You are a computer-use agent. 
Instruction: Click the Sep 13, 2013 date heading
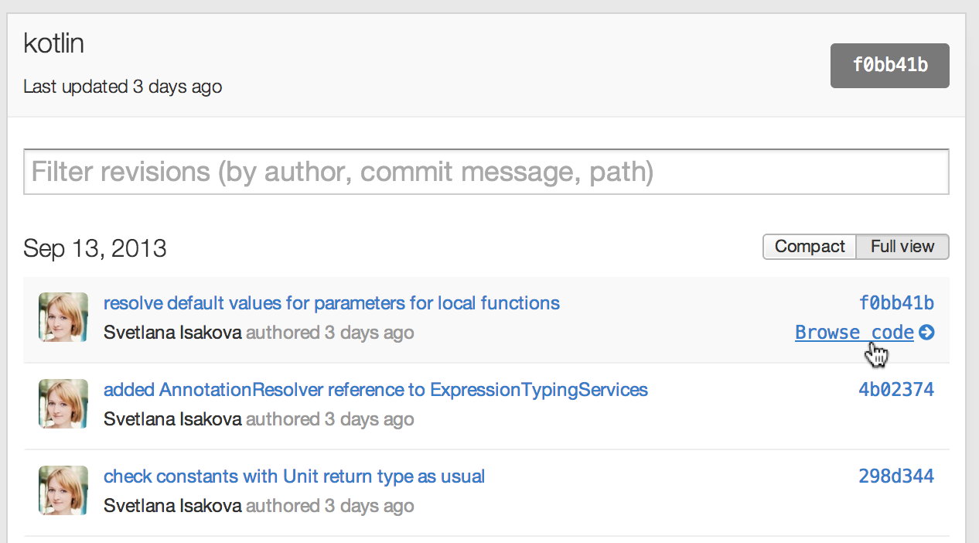pos(95,248)
